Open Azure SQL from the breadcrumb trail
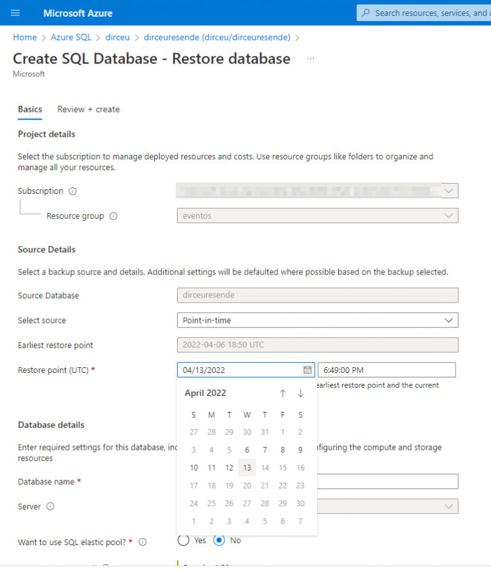The height and width of the screenshot is (570, 491). [x=71, y=37]
